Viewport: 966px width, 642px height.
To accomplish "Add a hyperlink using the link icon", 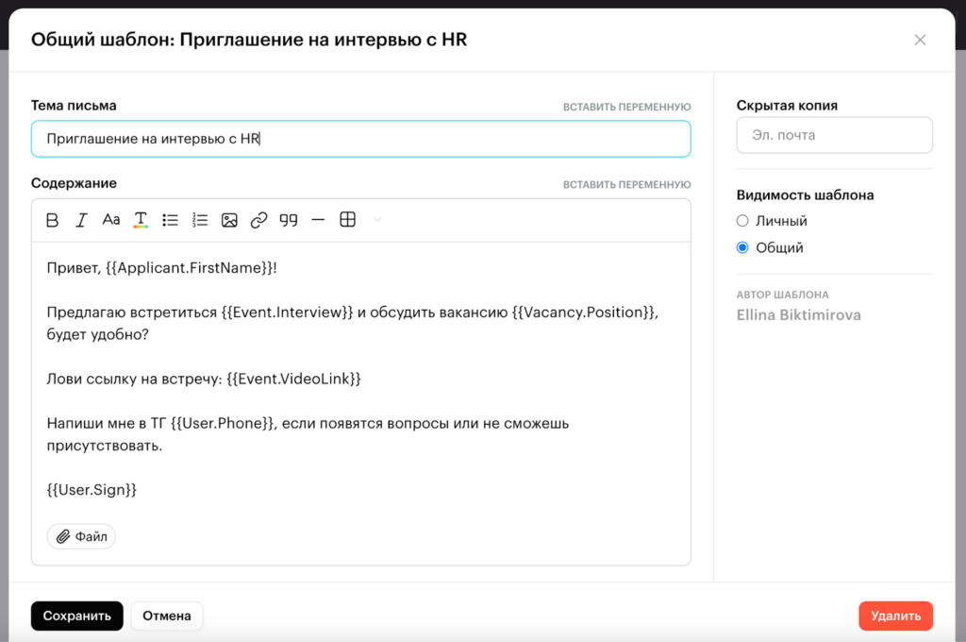I will (258, 220).
